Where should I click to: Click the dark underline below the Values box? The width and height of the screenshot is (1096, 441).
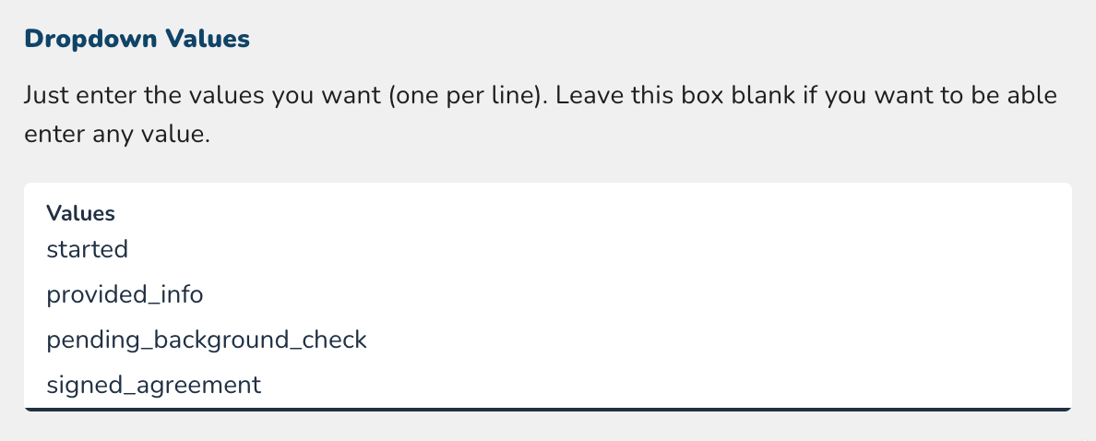click(547, 409)
